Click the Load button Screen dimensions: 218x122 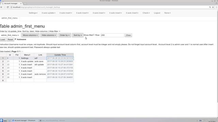[x=3, y=40]
